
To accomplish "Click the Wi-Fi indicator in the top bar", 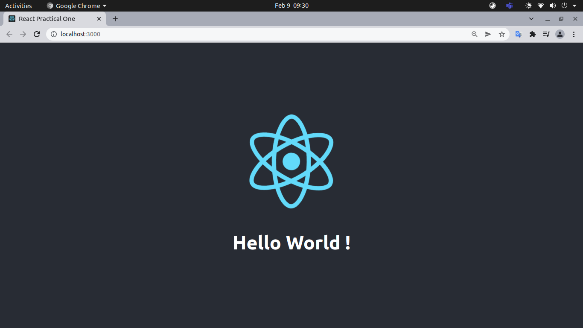I will 540,6.
